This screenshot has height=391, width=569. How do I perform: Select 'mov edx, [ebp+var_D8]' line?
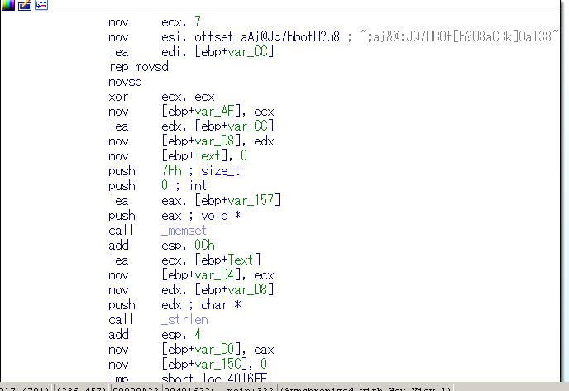pos(191,290)
